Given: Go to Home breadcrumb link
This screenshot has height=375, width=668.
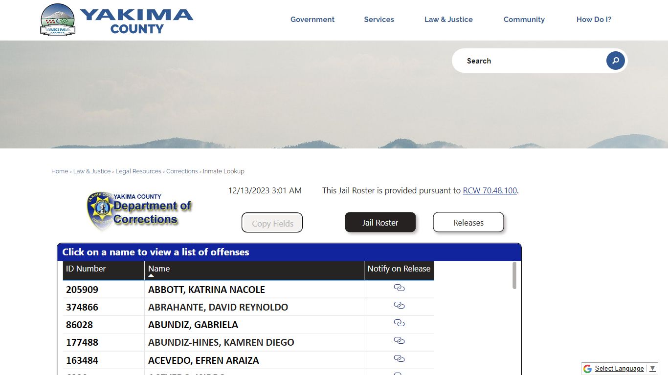Looking at the screenshot, I should pos(60,171).
